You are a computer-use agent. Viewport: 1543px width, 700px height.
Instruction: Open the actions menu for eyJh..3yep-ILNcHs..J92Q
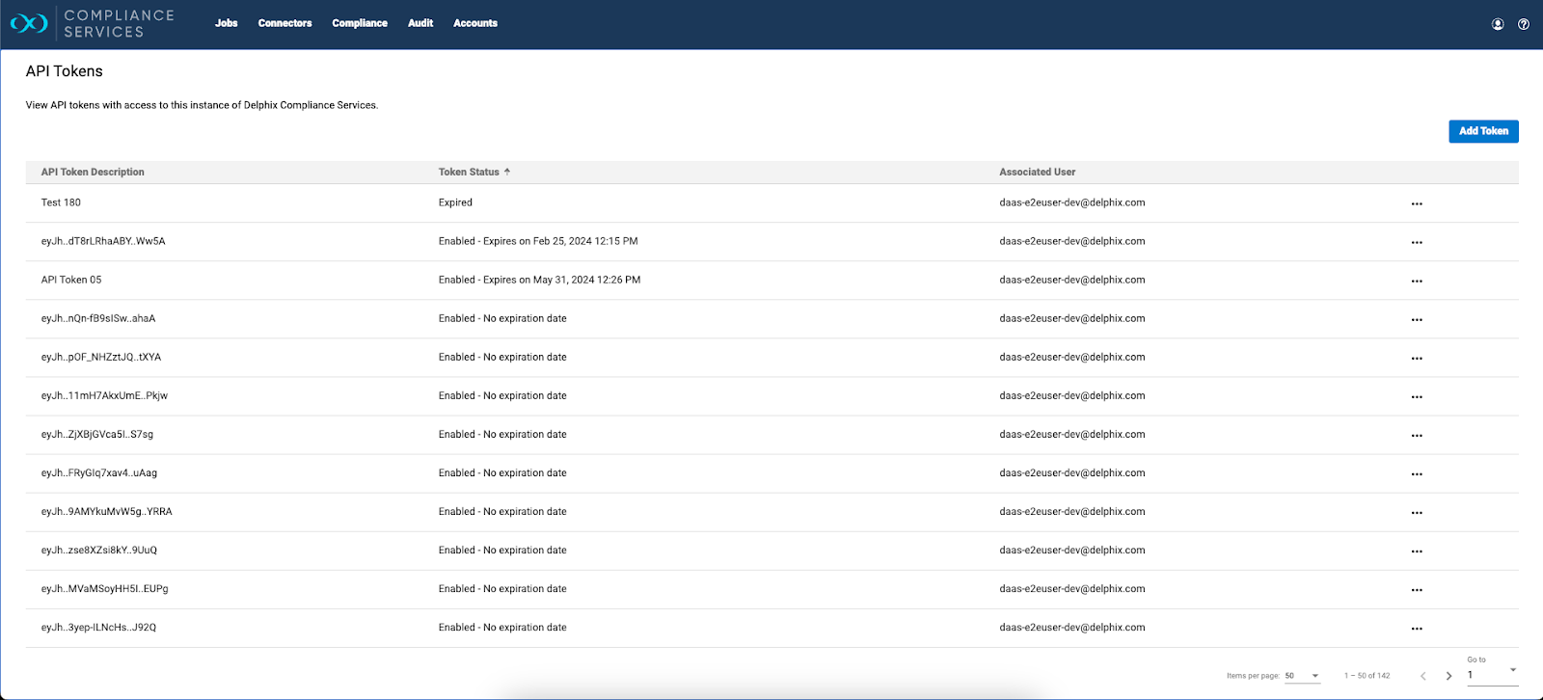point(1417,628)
